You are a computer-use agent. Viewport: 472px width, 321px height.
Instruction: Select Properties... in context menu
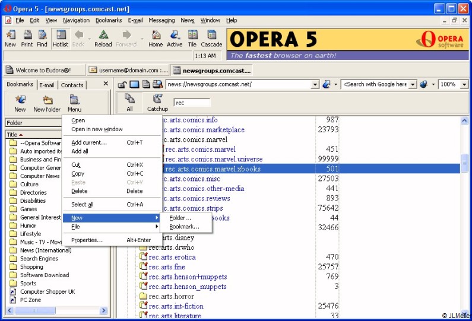click(111, 240)
